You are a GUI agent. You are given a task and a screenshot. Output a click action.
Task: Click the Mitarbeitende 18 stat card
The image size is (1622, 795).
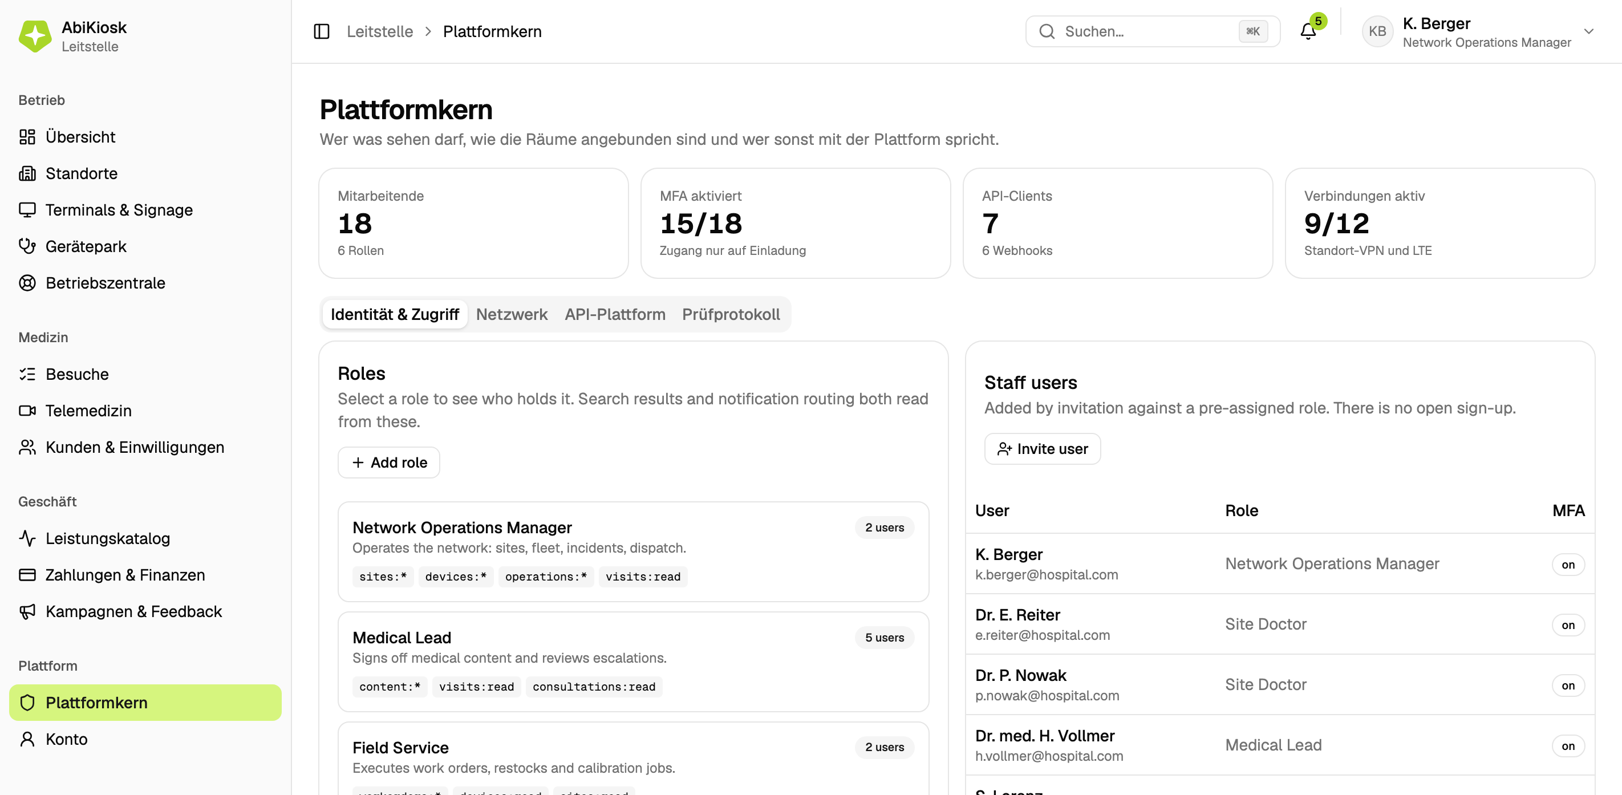[x=473, y=223]
